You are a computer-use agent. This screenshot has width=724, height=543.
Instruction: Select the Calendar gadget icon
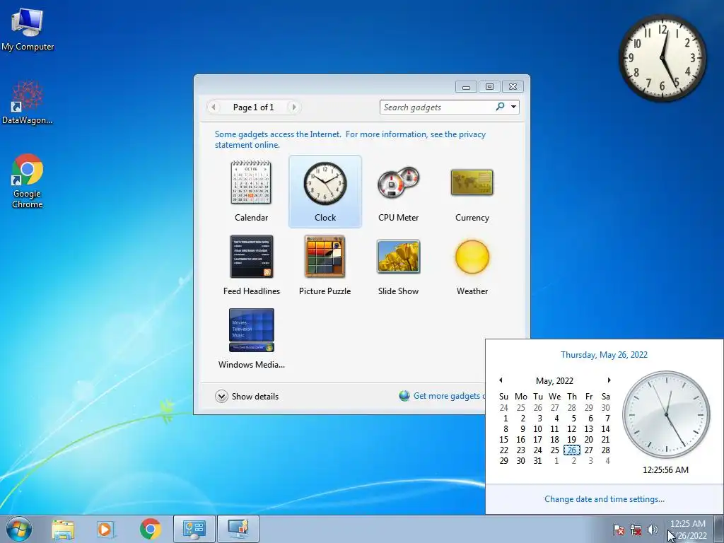coord(251,183)
